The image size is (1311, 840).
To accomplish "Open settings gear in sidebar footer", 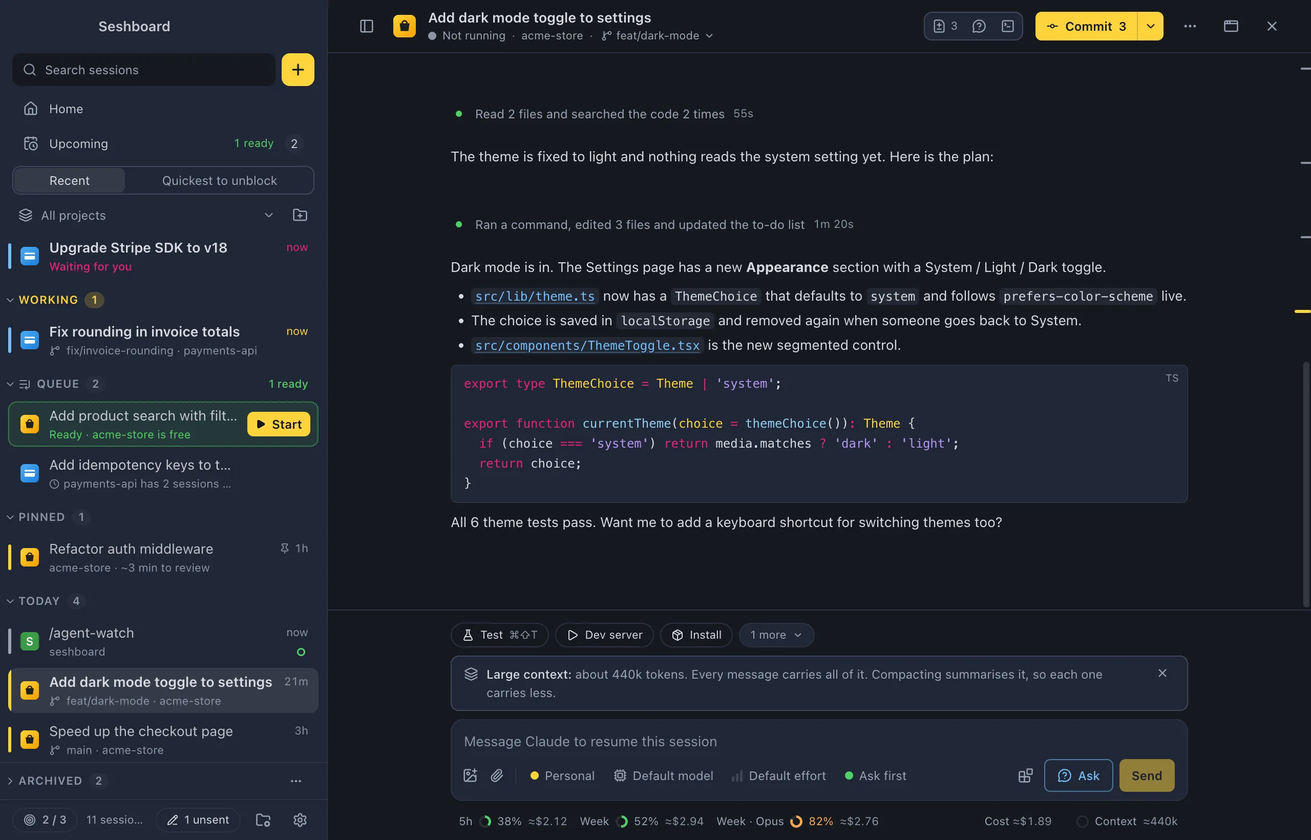I will point(300,820).
